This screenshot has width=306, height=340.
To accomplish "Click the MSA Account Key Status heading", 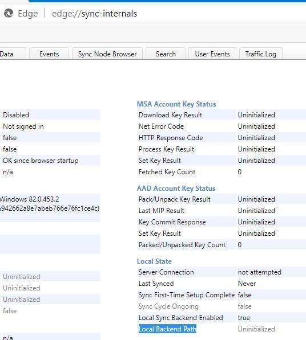I will pyautogui.click(x=176, y=104).
